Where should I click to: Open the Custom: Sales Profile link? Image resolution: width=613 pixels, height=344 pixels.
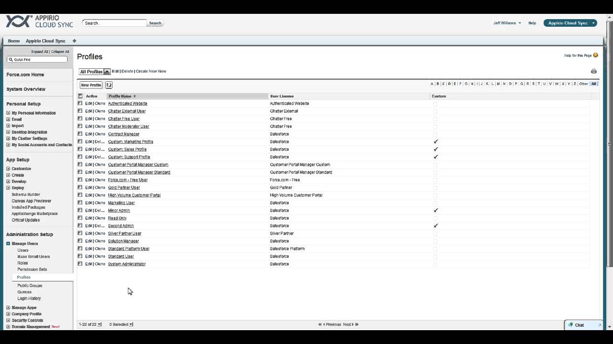127,149
